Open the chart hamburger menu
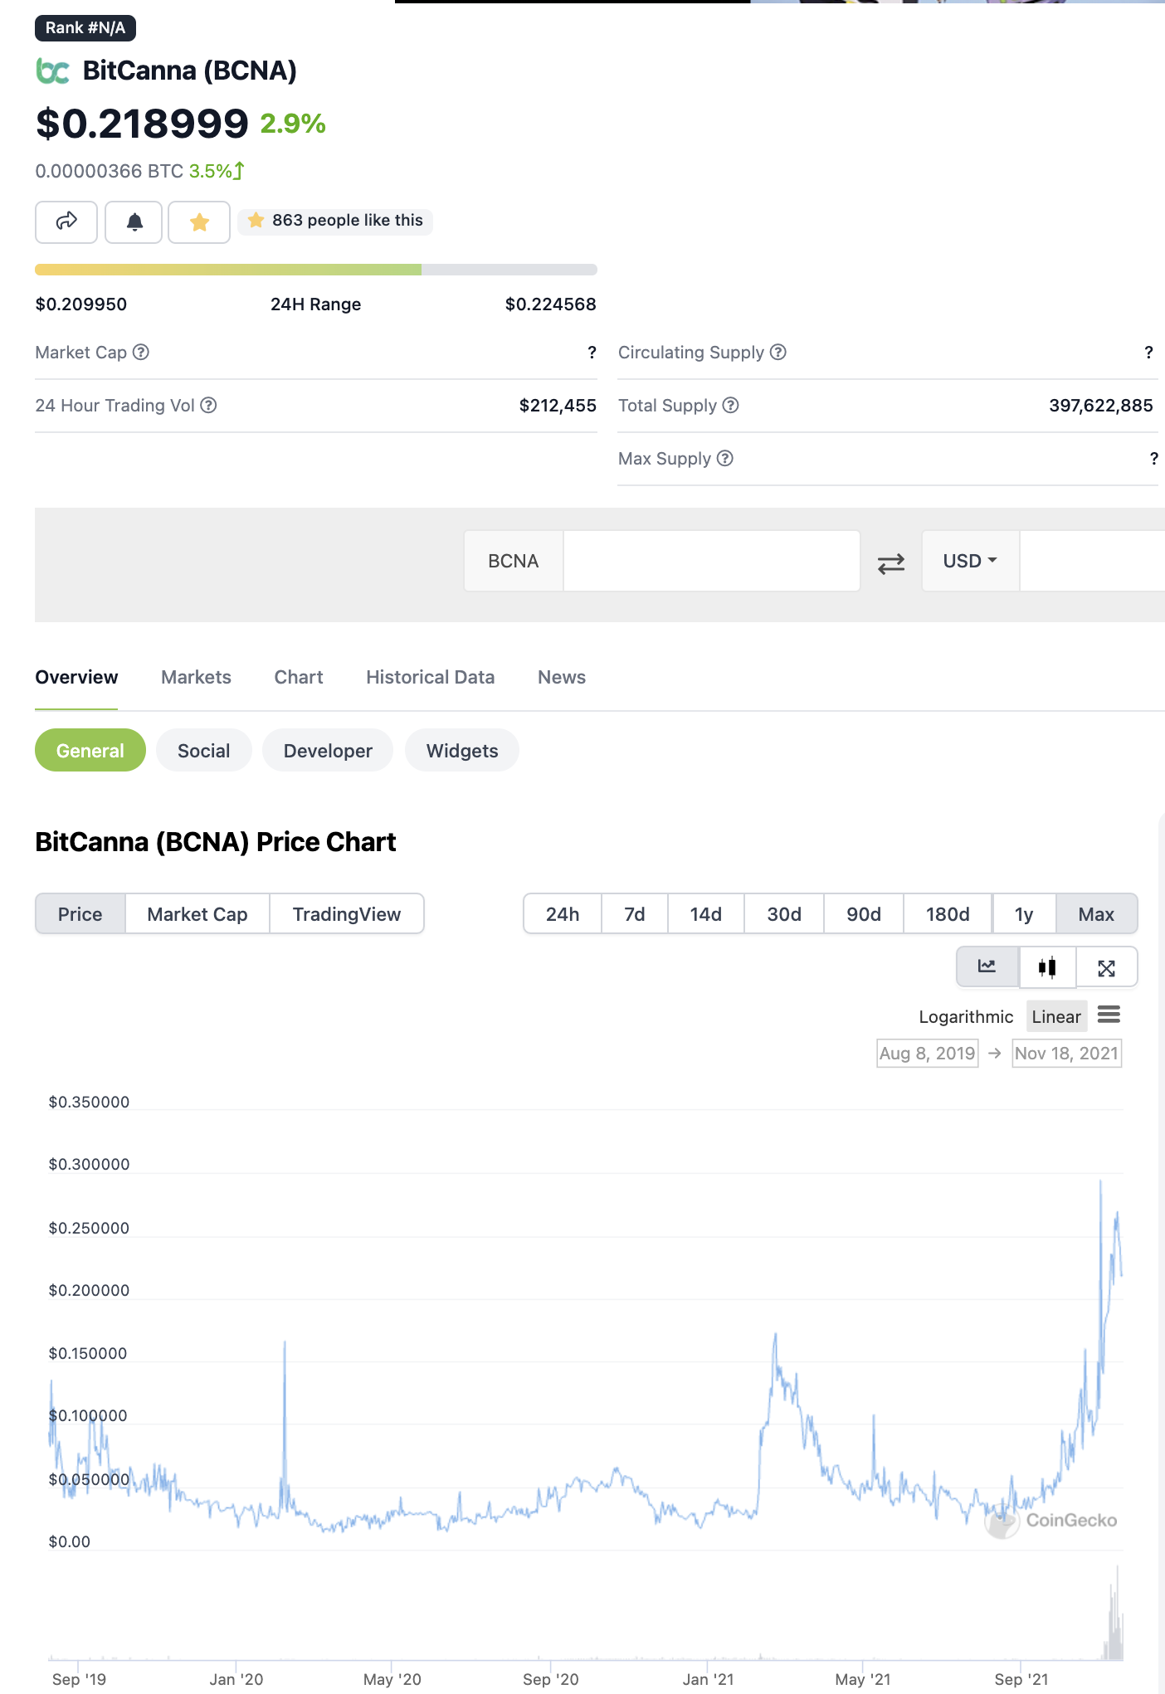 coord(1109,1015)
